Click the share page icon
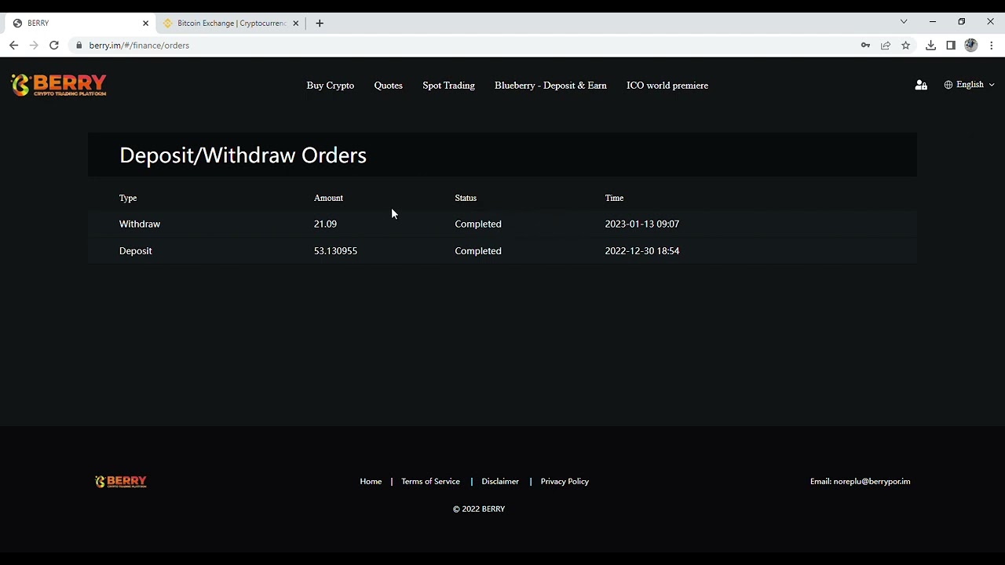 coord(886,46)
